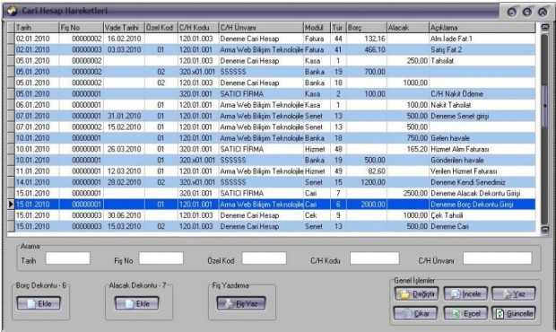Click the Yaz print button
The width and height of the screenshot is (556, 332).
pyautogui.click(x=514, y=294)
